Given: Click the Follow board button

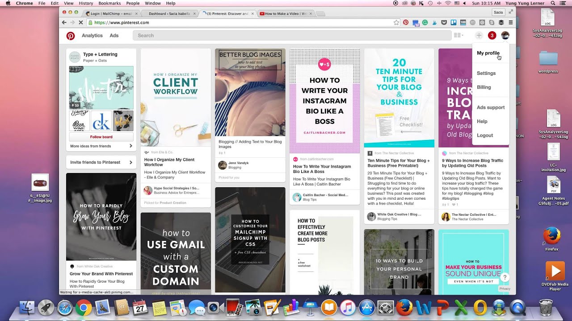Looking at the screenshot, I should point(101,137).
